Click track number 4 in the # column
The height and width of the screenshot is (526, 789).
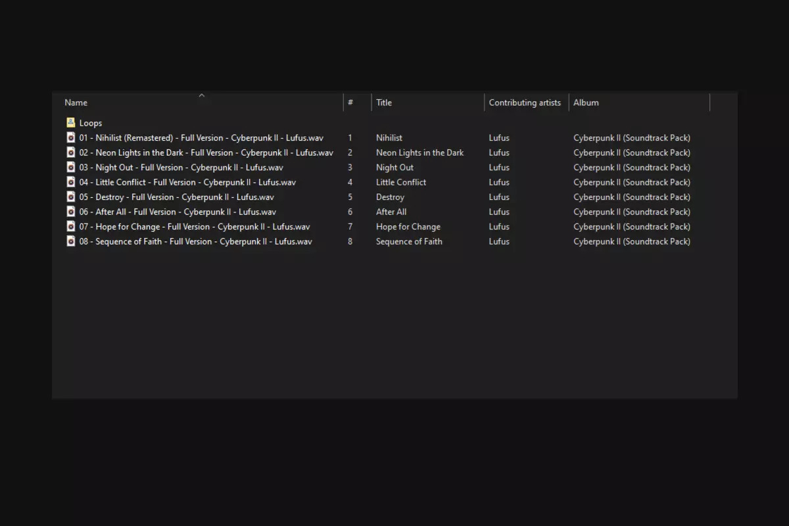(350, 182)
